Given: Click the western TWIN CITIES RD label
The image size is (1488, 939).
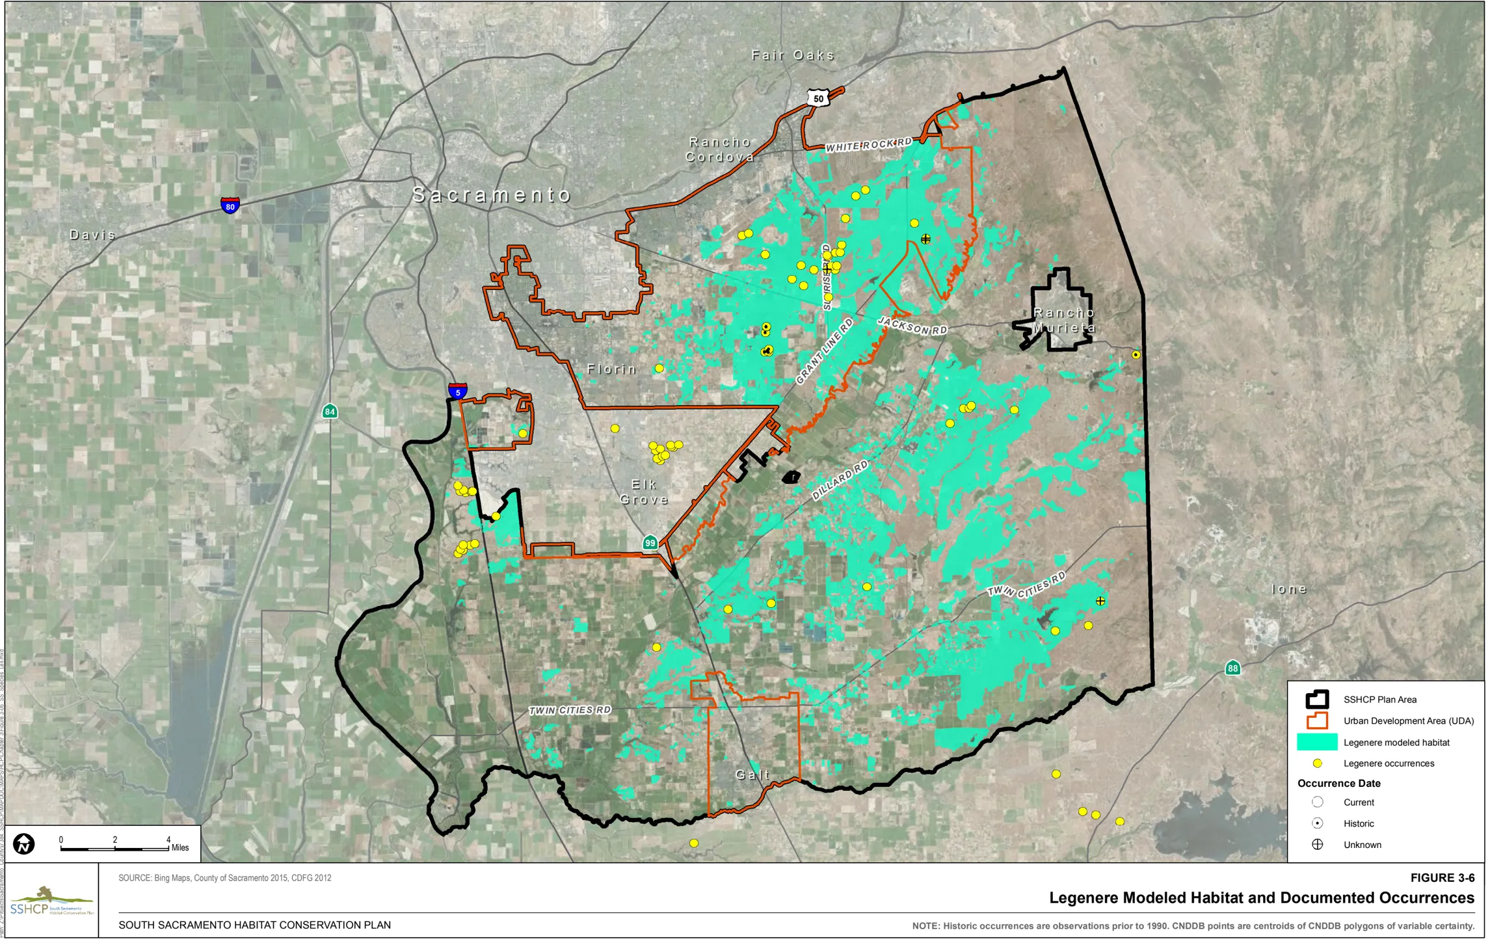Looking at the screenshot, I should (x=570, y=710).
